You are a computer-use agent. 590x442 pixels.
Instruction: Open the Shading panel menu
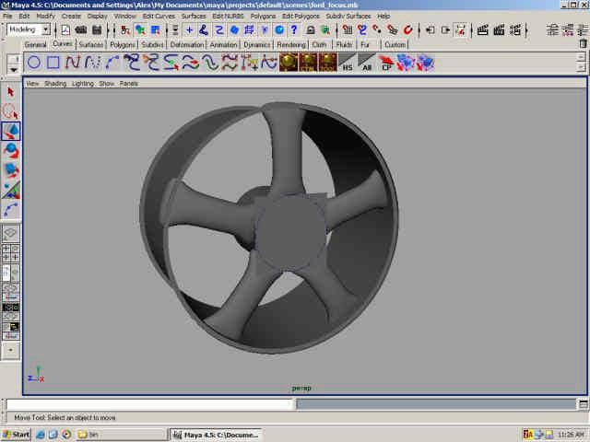pyautogui.click(x=55, y=83)
